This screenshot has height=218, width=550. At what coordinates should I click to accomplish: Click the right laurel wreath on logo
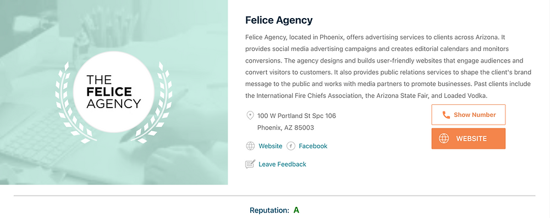pyautogui.click(x=153, y=102)
